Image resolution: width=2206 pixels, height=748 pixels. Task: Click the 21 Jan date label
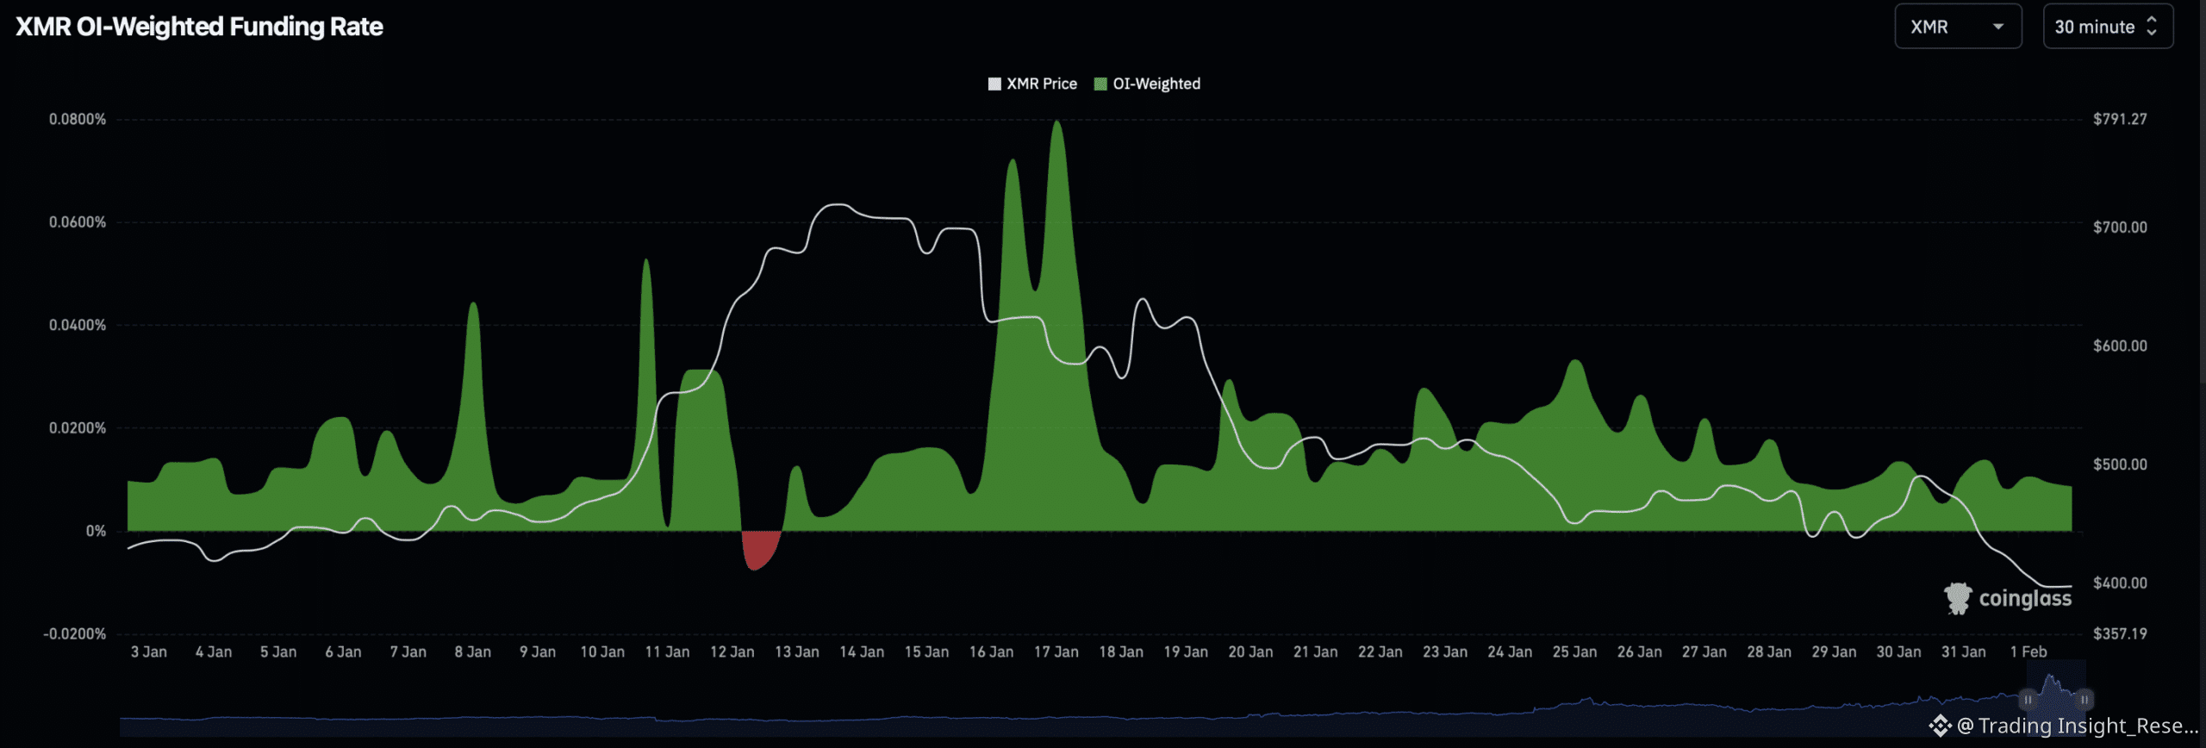tap(1316, 652)
